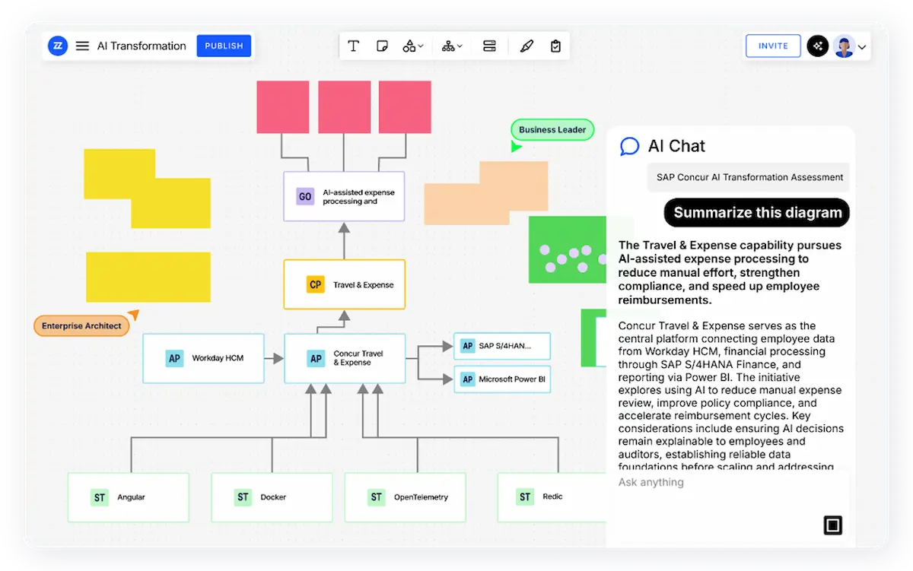Click AP badge on Concur Travel node
This screenshot has width=913, height=571.
point(315,358)
